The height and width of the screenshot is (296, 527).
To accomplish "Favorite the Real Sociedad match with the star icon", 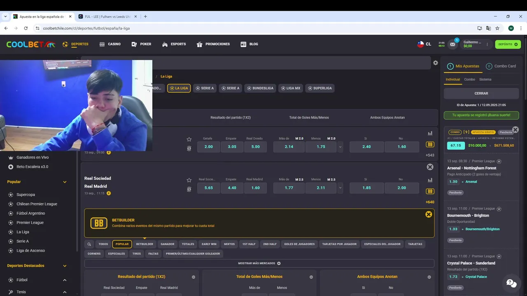I will [x=189, y=180].
